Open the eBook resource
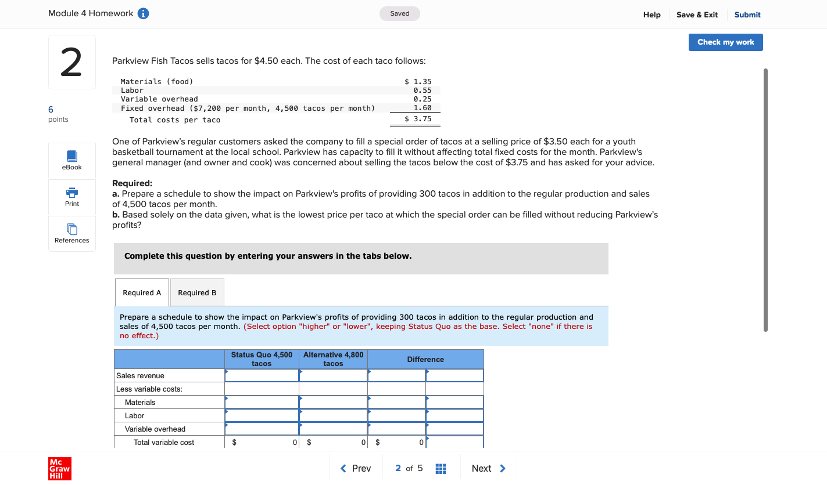This screenshot has width=827, height=485. click(71, 161)
